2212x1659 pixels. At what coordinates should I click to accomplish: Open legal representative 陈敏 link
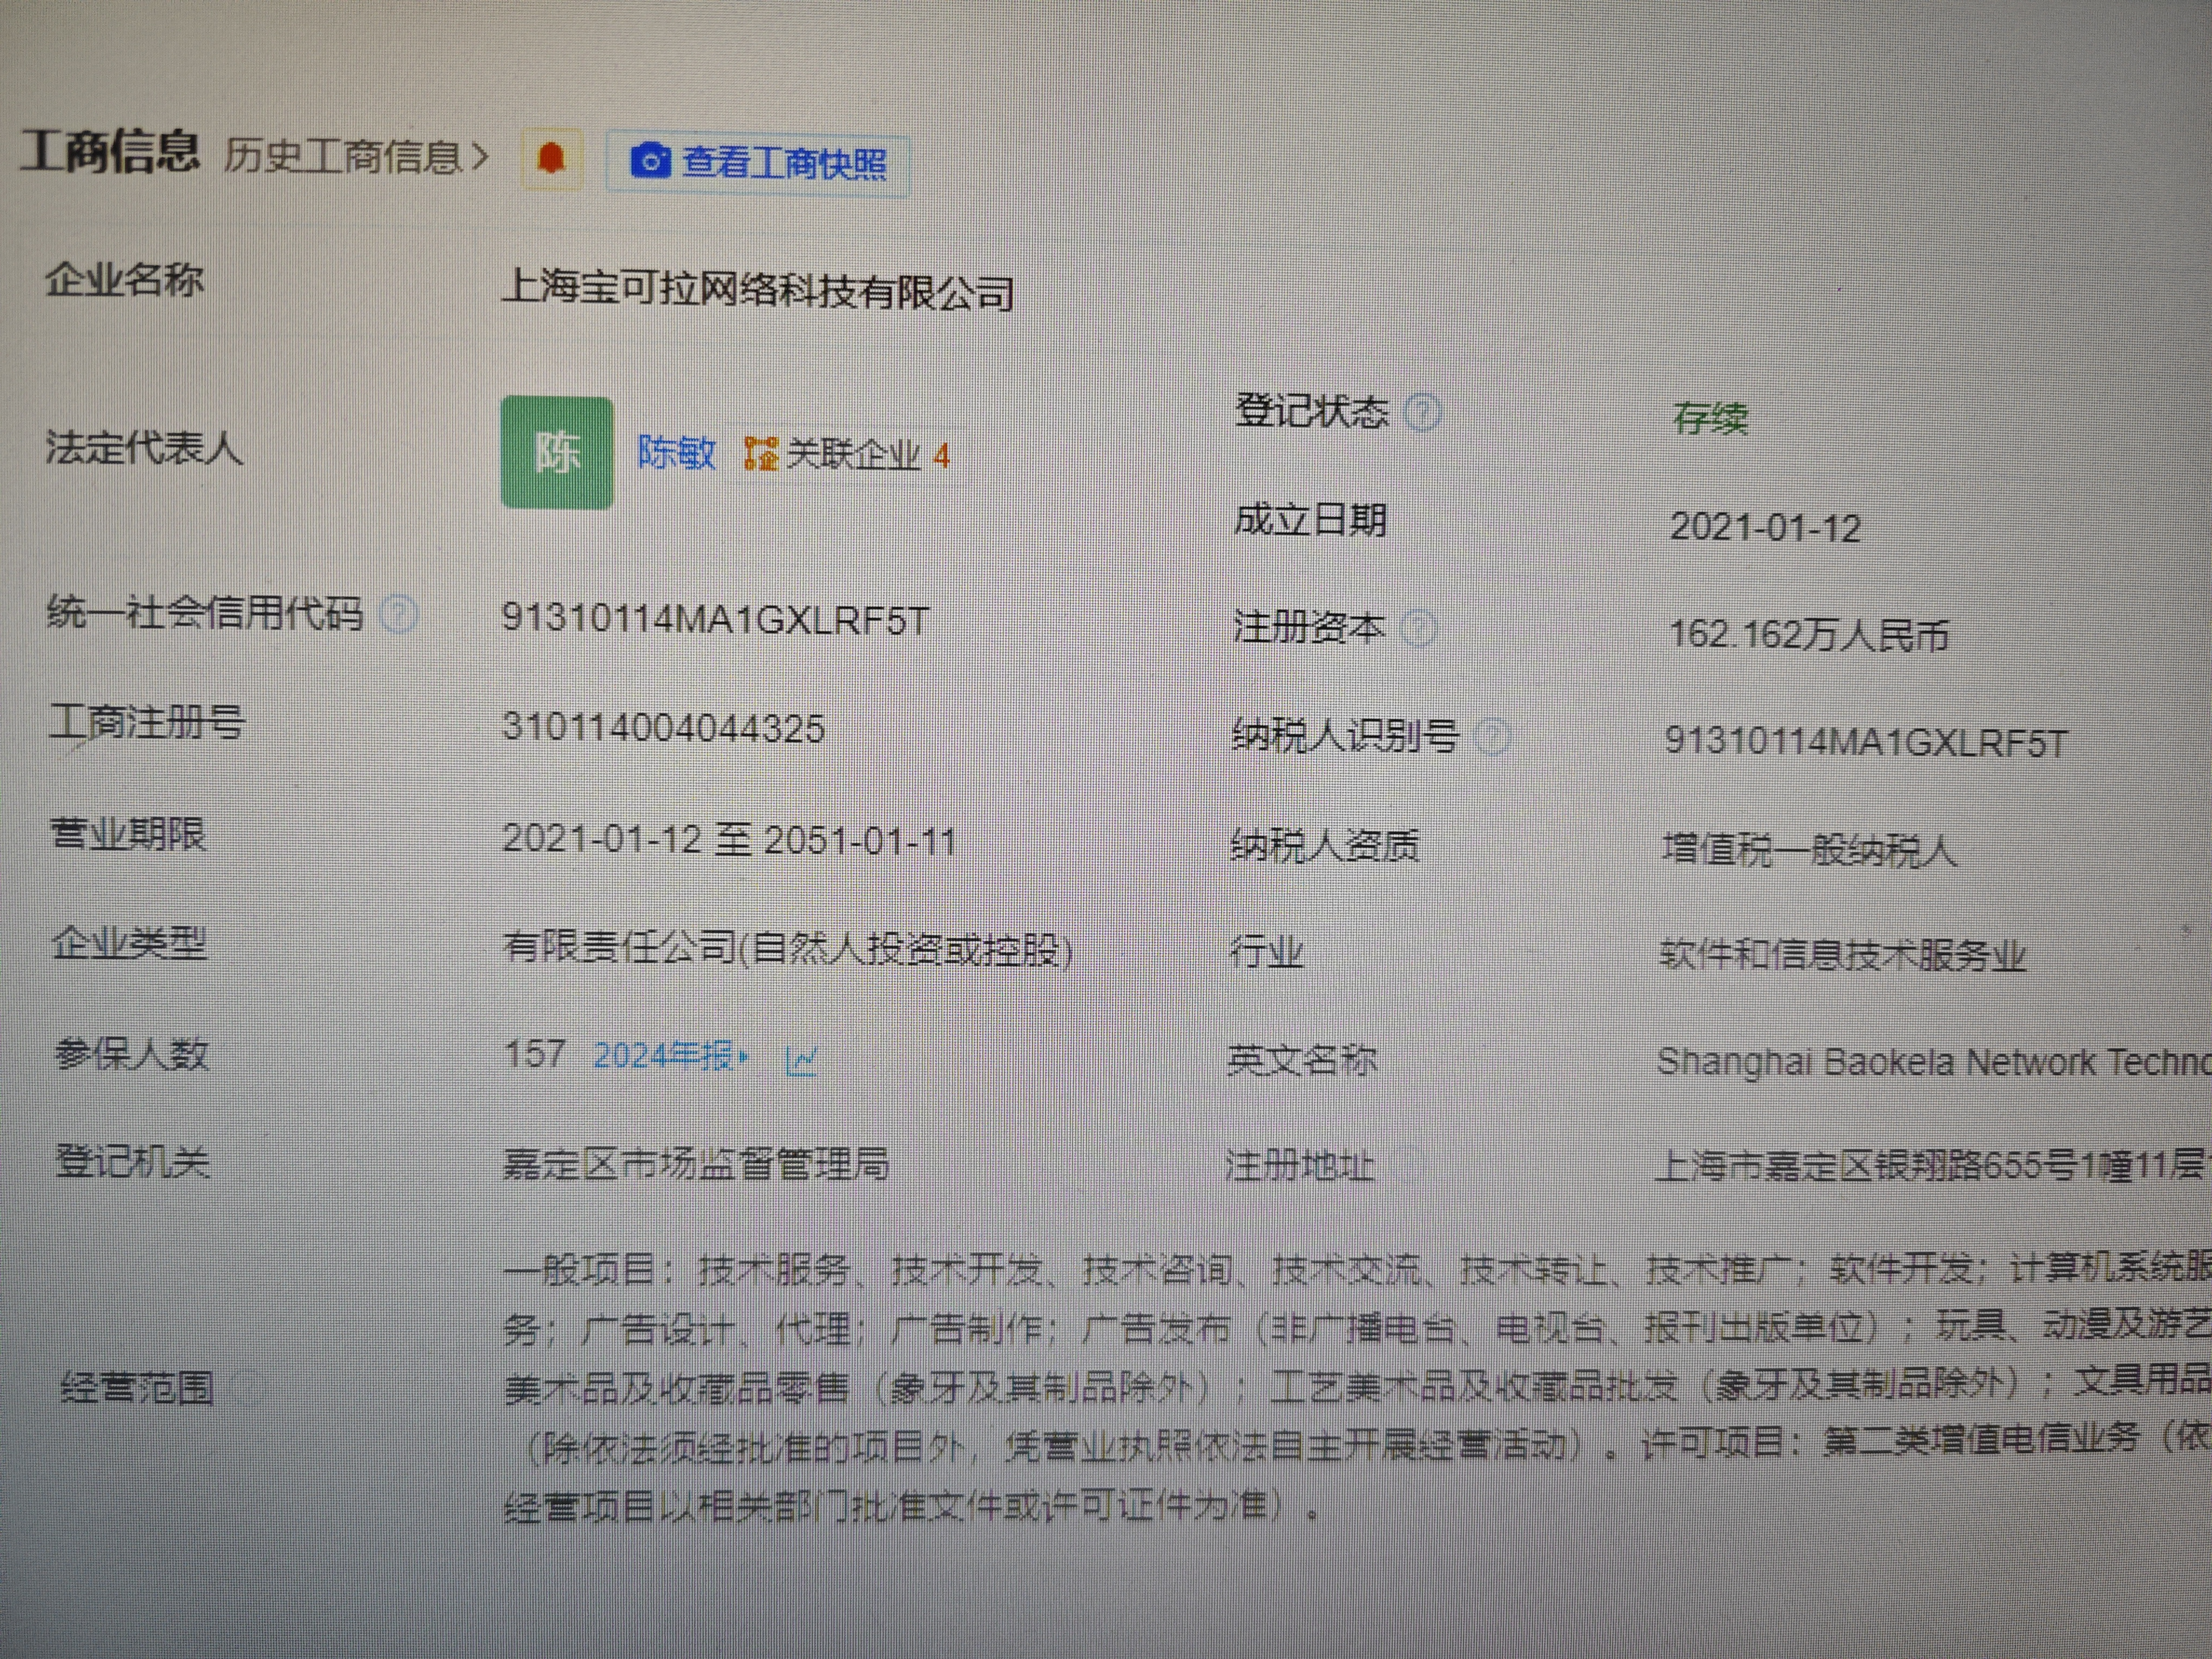click(x=677, y=453)
